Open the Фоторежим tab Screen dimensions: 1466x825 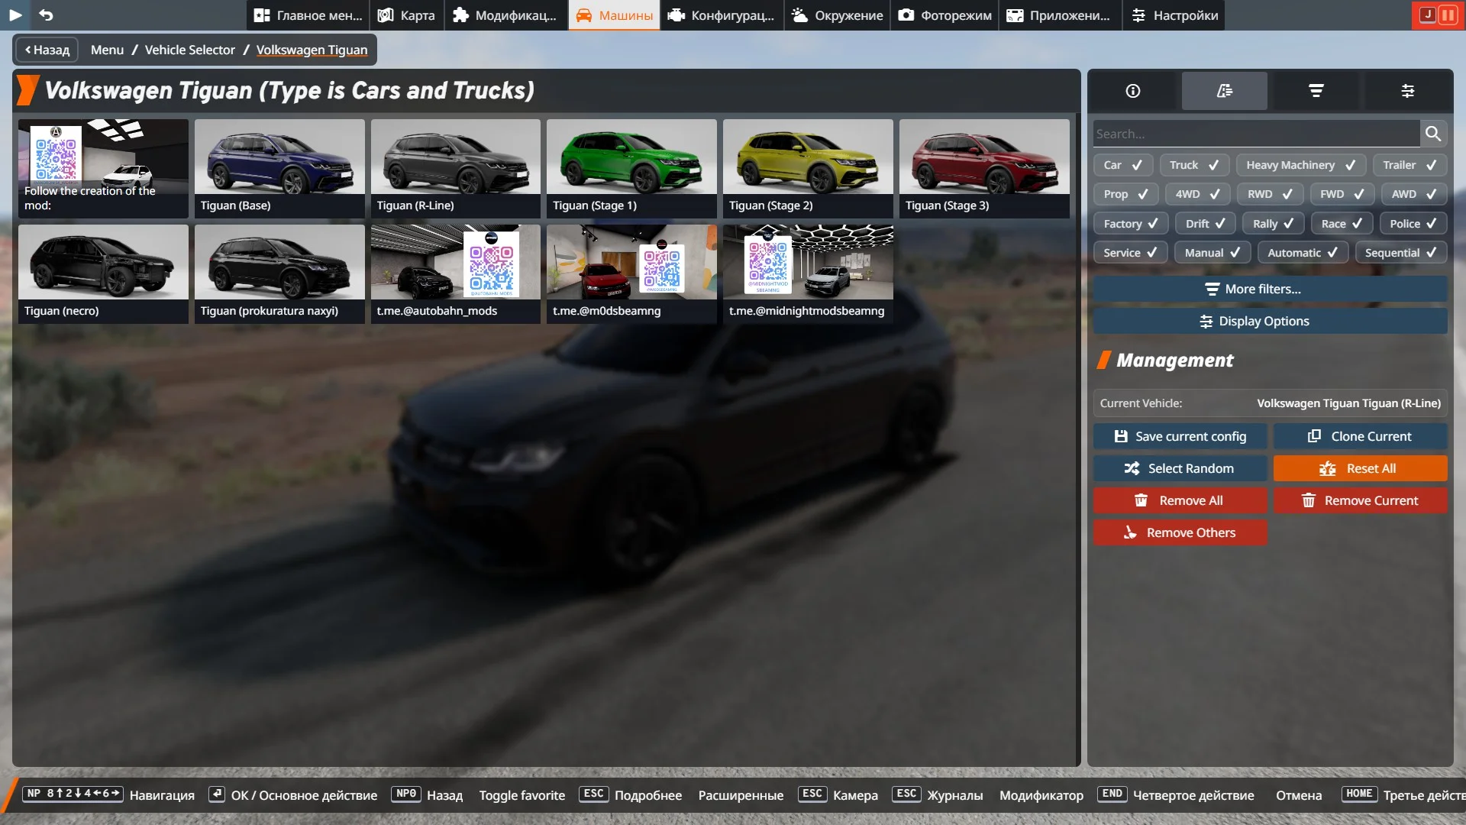tap(945, 15)
